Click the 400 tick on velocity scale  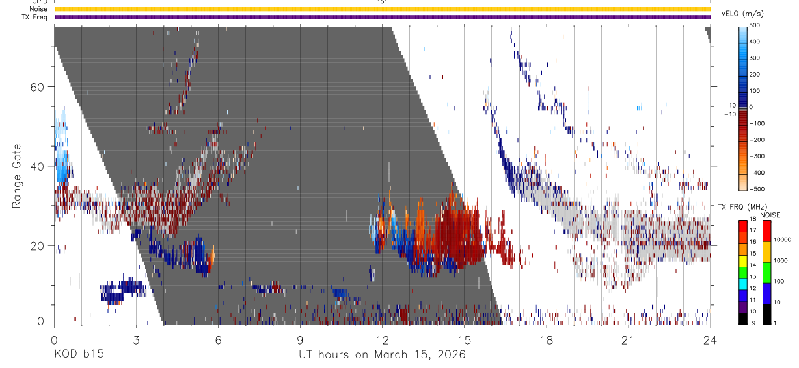[x=756, y=42]
